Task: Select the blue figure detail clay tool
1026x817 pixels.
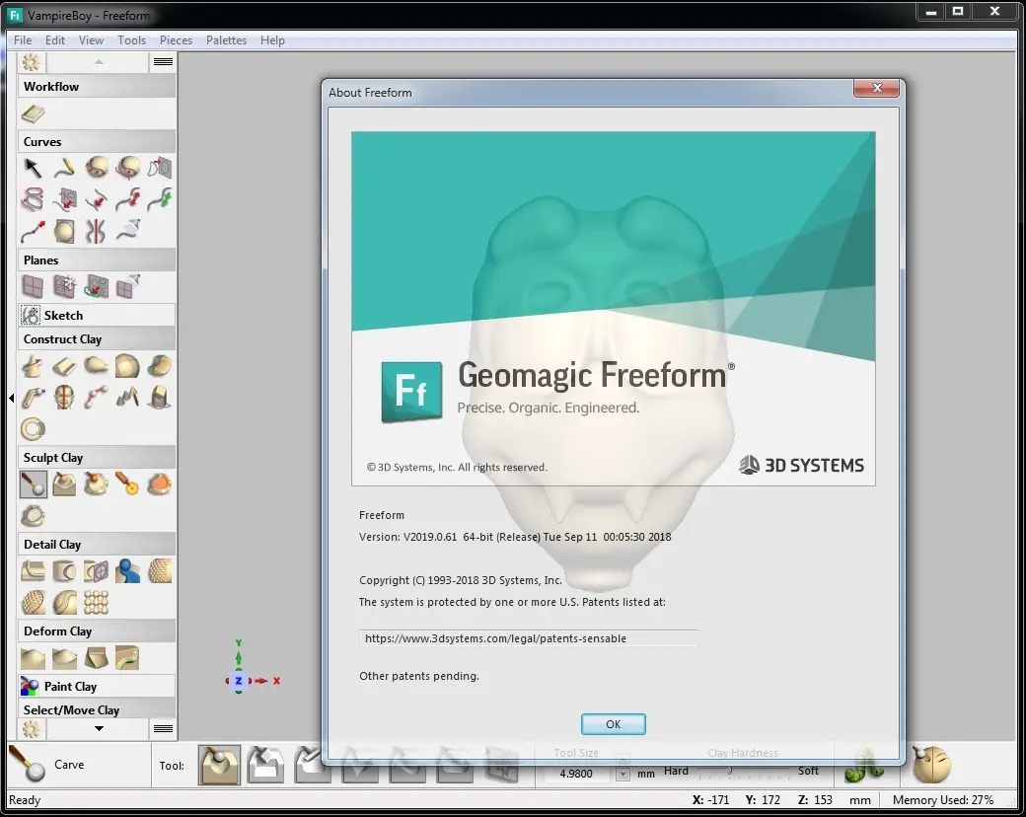Action: click(127, 571)
